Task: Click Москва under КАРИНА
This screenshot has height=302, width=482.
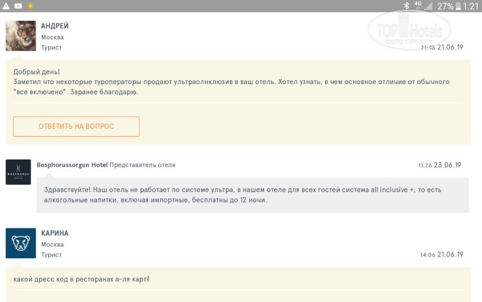Action: point(53,245)
